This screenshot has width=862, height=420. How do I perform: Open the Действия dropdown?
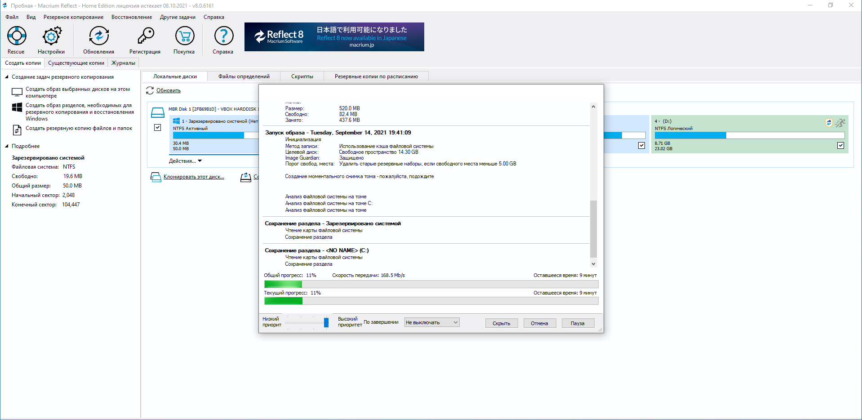(x=185, y=161)
